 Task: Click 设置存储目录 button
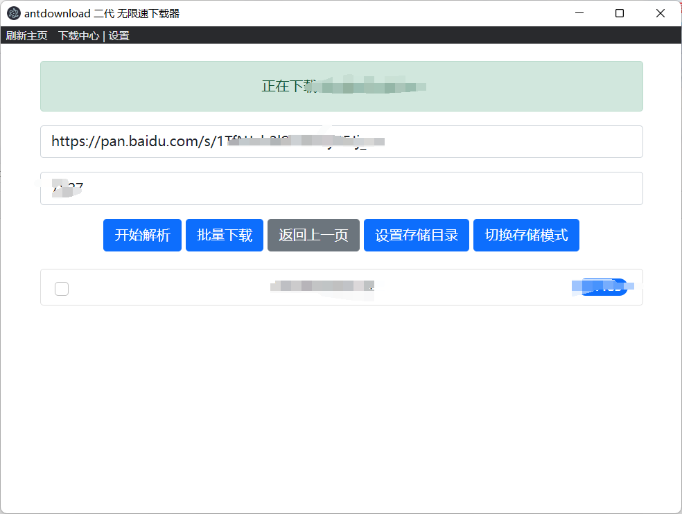[417, 236]
